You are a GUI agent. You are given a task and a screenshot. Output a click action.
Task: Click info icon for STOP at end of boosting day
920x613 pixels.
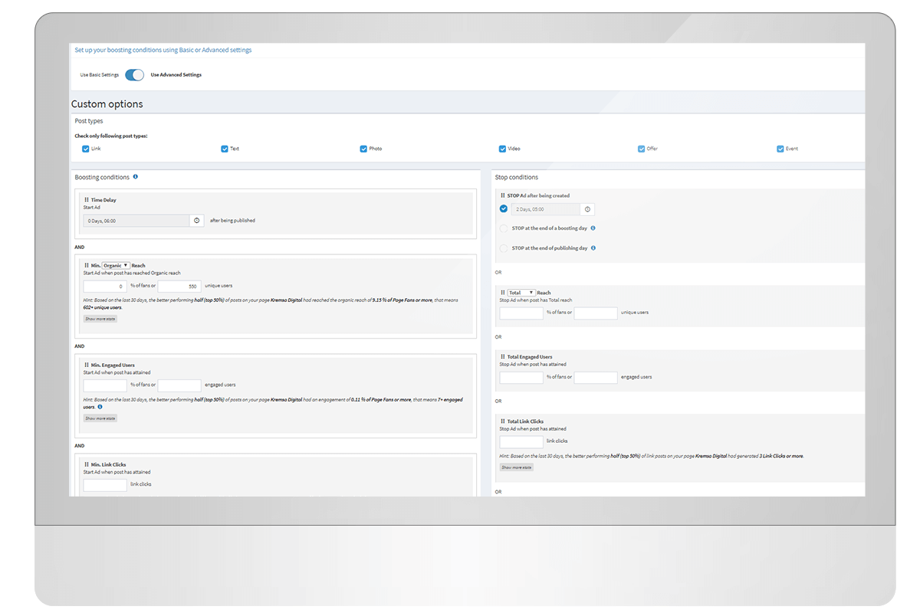pyautogui.click(x=593, y=228)
